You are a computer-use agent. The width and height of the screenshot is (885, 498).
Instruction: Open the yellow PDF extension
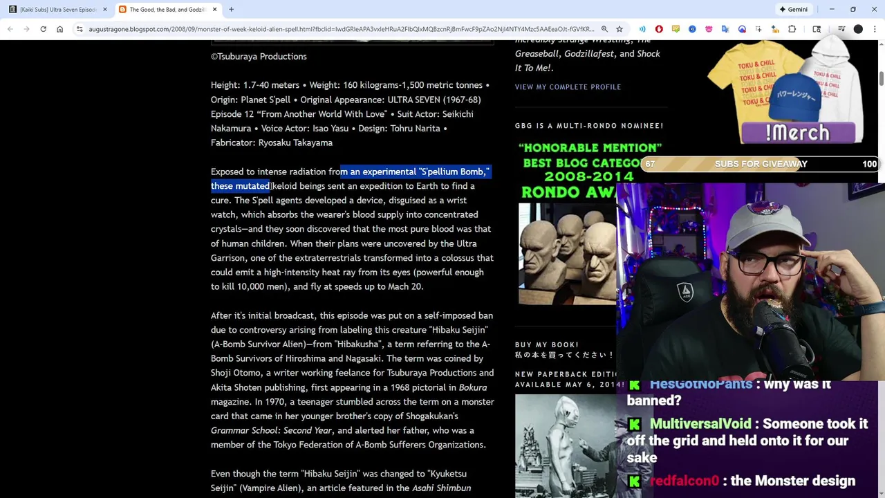click(x=676, y=29)
